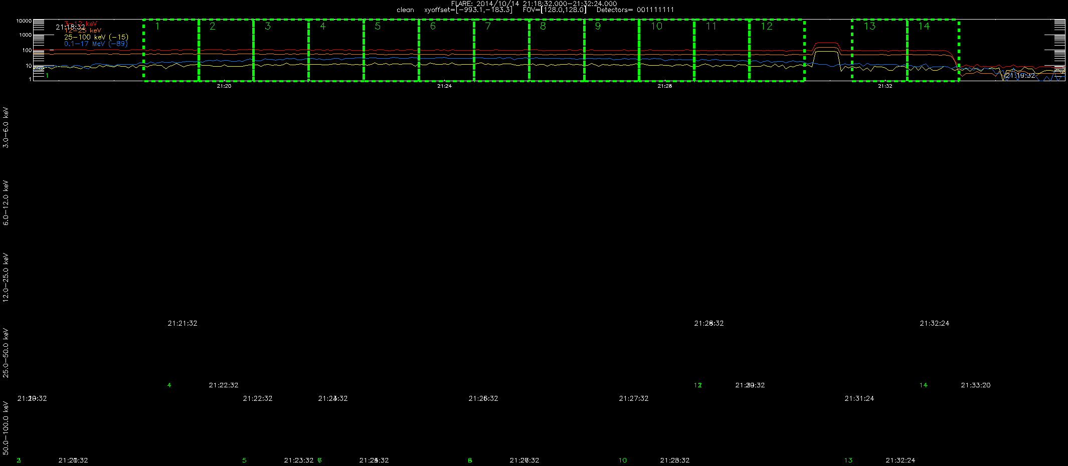1068x466 pixels.
Task: Click the 1000 y-axis tick label
Action: (26, 35)
